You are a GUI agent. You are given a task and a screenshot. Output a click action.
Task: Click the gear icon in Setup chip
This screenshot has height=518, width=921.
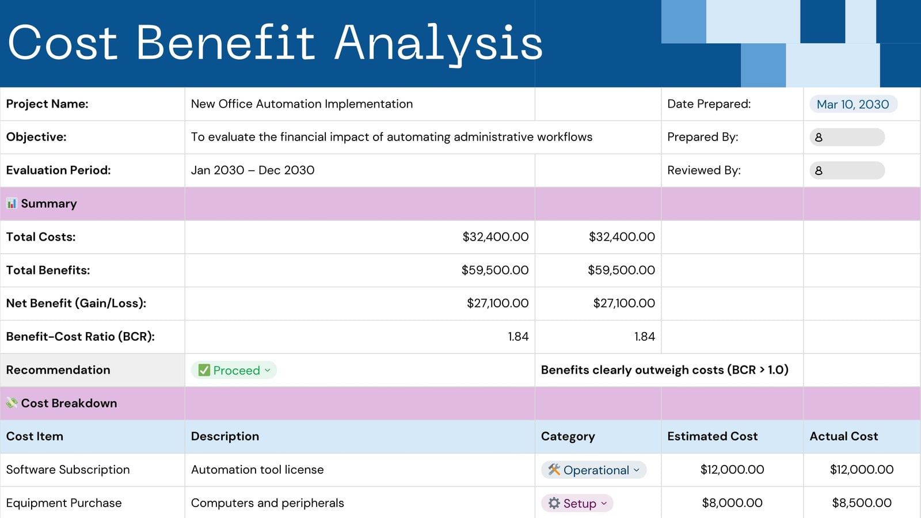click(554, 503)
